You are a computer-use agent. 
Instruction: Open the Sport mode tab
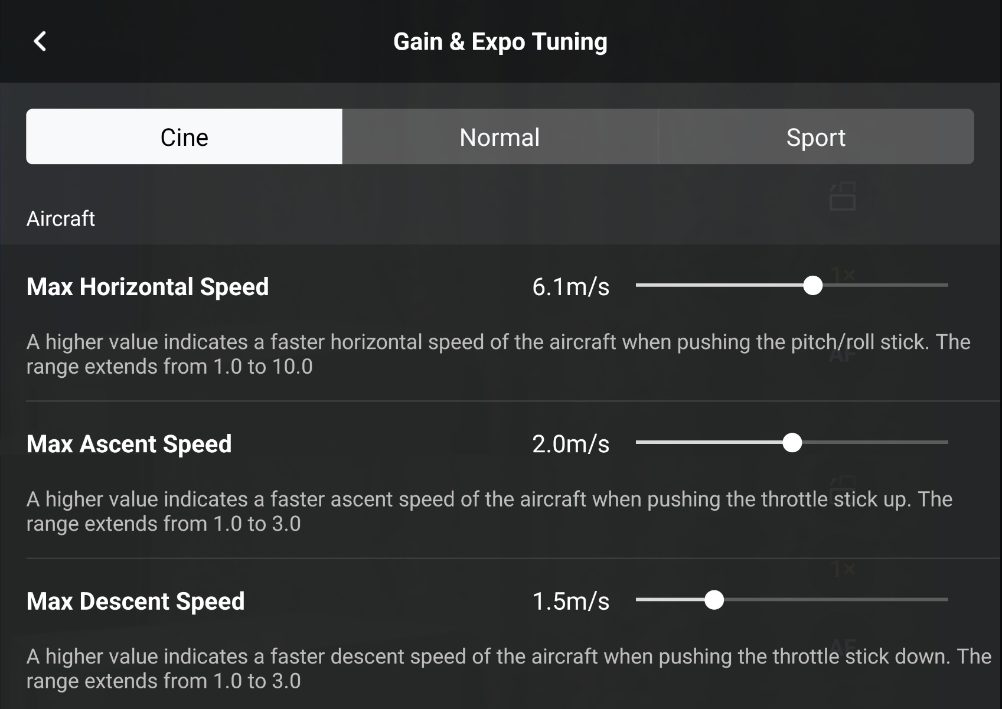815,137
